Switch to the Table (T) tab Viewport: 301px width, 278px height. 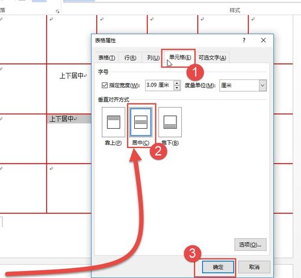[107, 58]
